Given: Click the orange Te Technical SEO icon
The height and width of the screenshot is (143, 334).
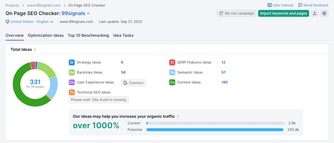Looking at the screenshot, I should pos(71,92).
